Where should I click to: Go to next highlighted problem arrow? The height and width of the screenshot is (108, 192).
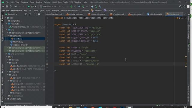[185, 18]
